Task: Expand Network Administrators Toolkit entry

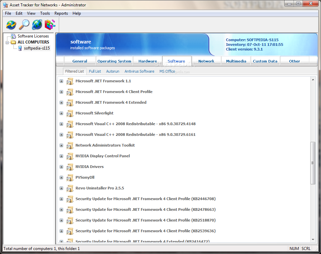Action: click(x=62, y=146)
